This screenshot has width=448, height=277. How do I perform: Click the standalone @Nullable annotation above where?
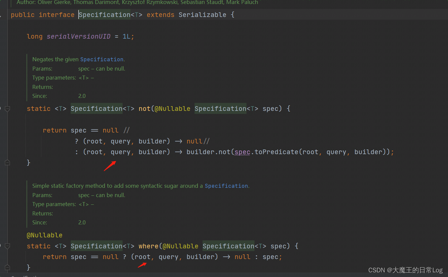pyautogui.click(x=45, y=235)
